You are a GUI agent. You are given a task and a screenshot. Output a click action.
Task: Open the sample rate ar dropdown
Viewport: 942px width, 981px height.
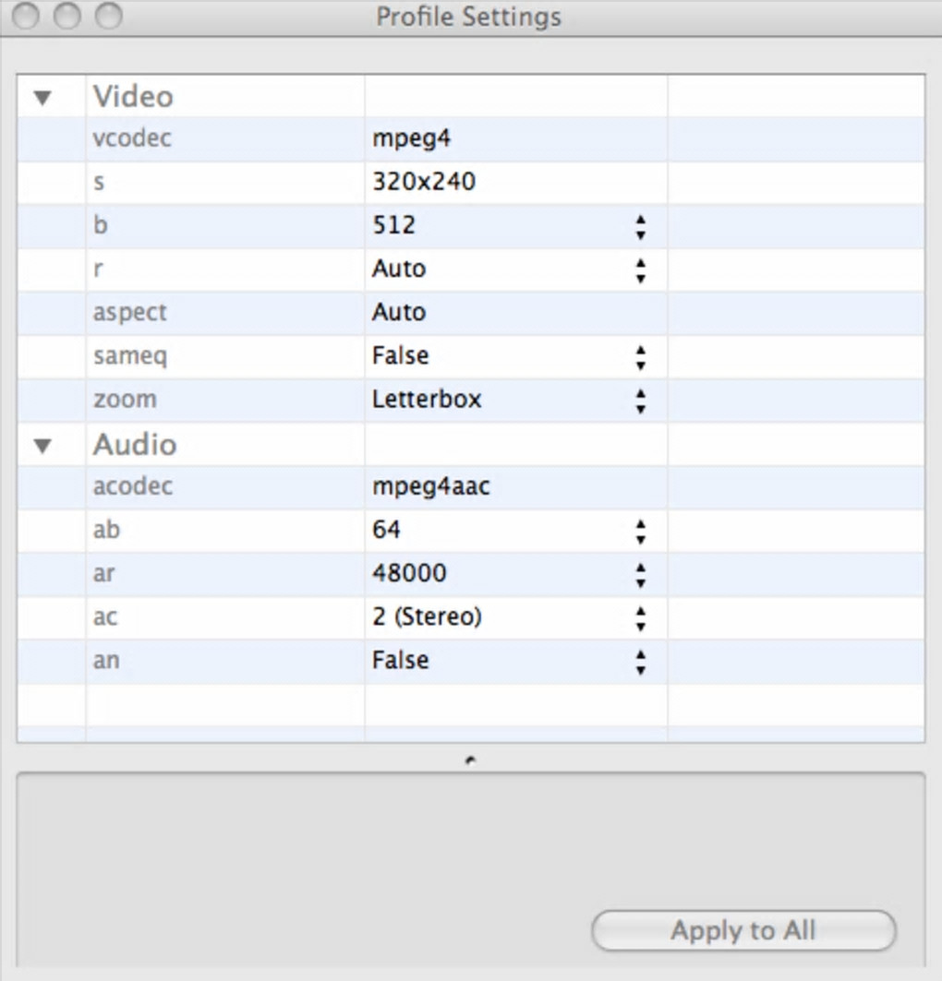coord(640,574)
